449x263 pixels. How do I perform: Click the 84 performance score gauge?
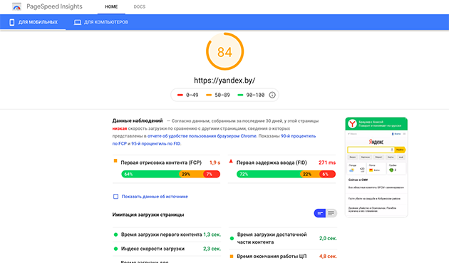224,51
